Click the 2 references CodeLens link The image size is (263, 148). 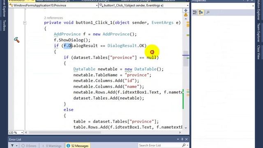[x=53, y=18]
